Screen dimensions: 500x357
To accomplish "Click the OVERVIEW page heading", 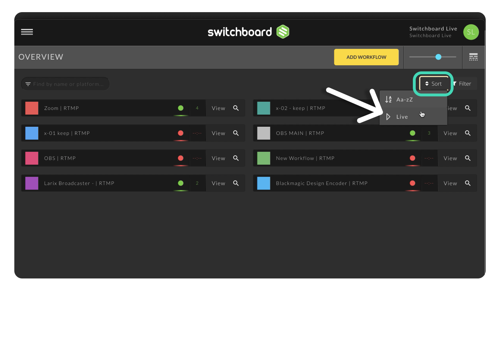I will (41, 57).
